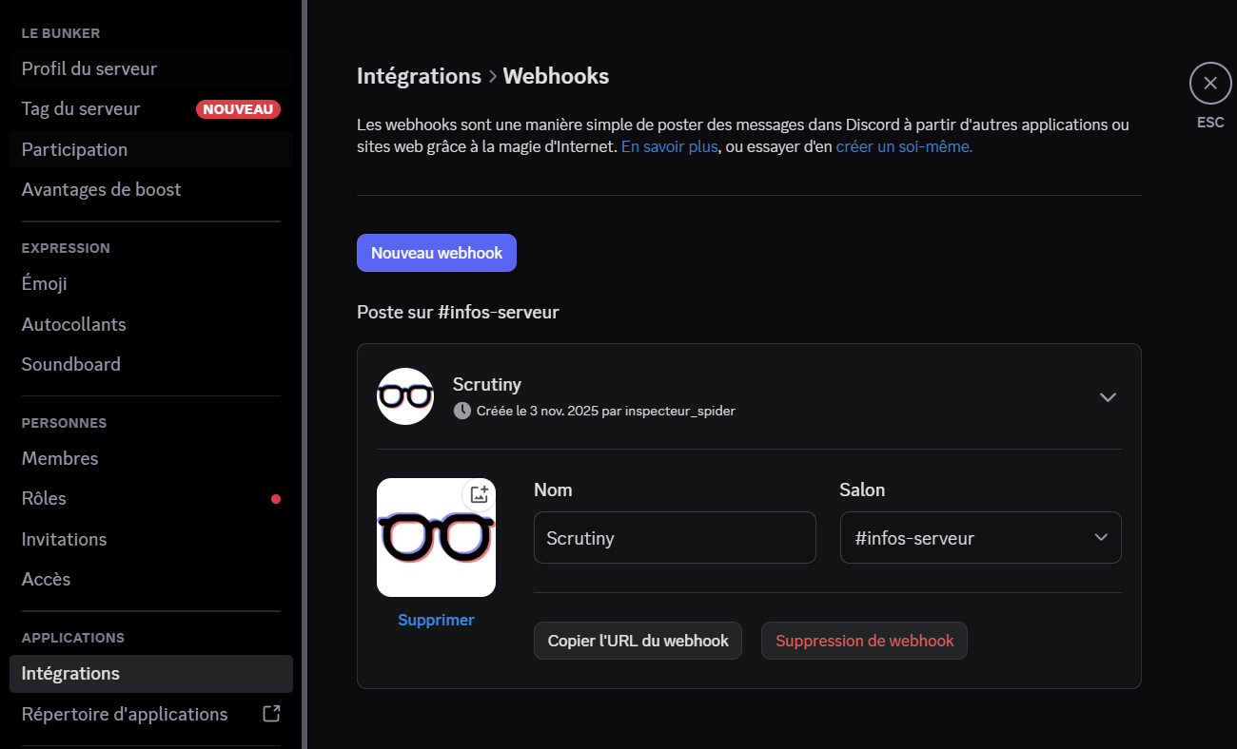The width and height of the screenshot is (1237, 749).
Task: Open the Salon #infos-serveur dropdown
Action: coord(980,538)
